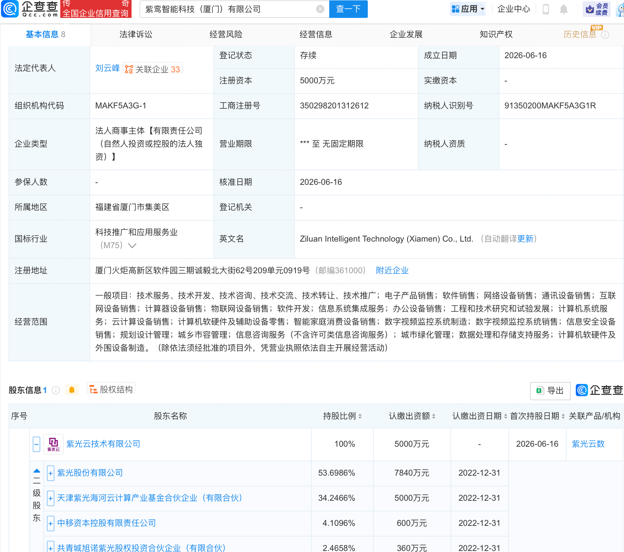This screenshot has height=552, width=624.
Task: Open 紫光云技术有限公司 link
Action: tap(103, 444)
